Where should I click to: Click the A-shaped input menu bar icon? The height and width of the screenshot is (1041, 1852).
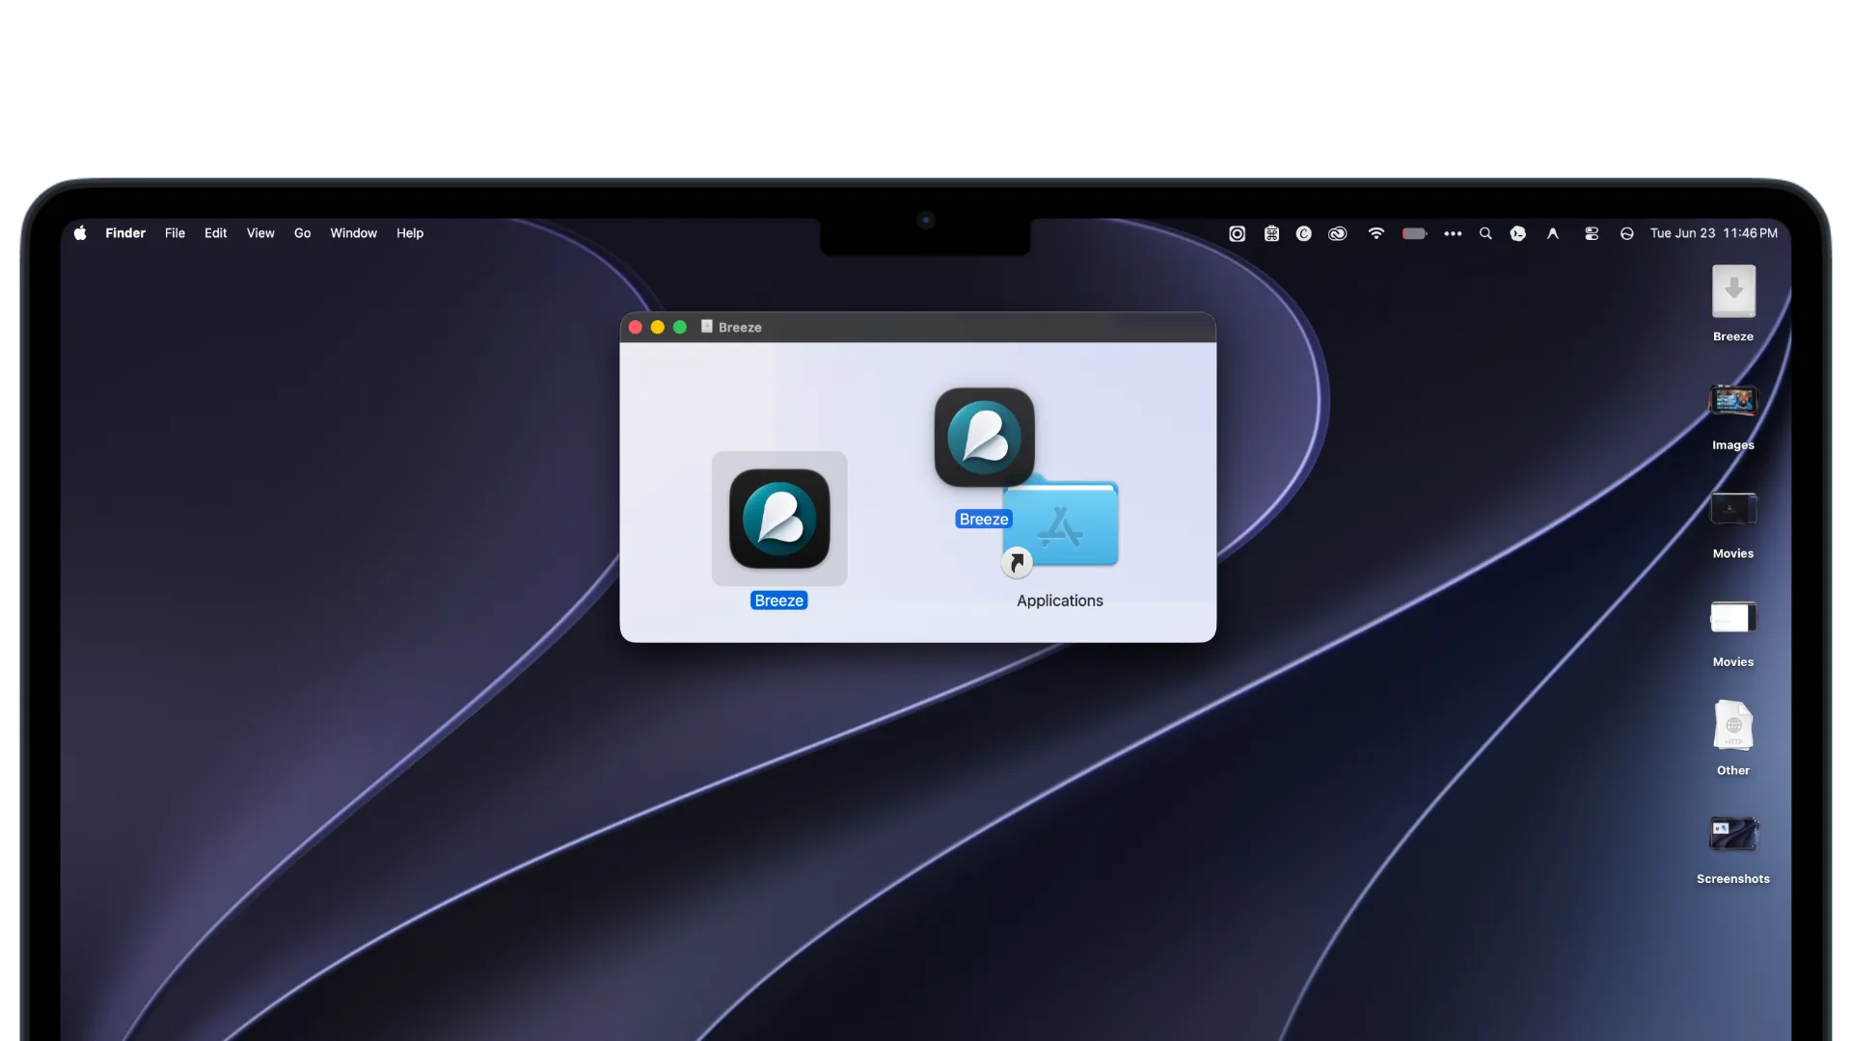(x=1553, y=233)
